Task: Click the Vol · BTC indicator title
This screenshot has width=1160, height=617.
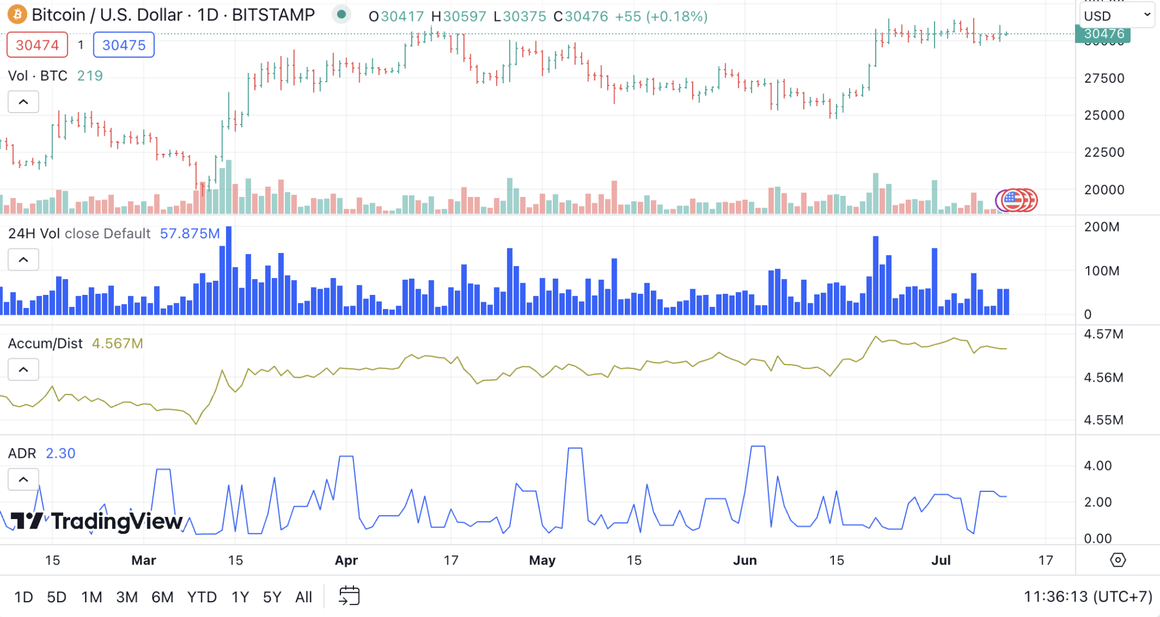Action: click(38, 76)
